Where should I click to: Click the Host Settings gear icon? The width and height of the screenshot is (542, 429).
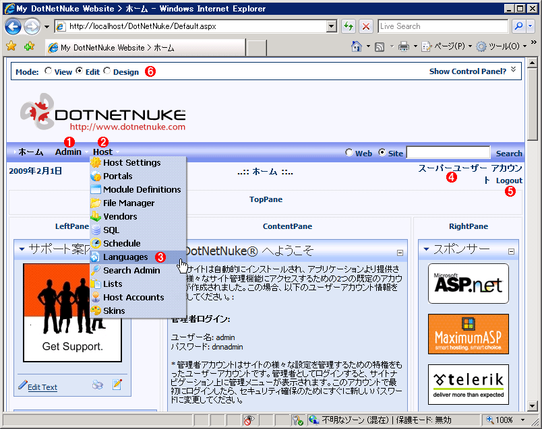click(x=96, y=162)
